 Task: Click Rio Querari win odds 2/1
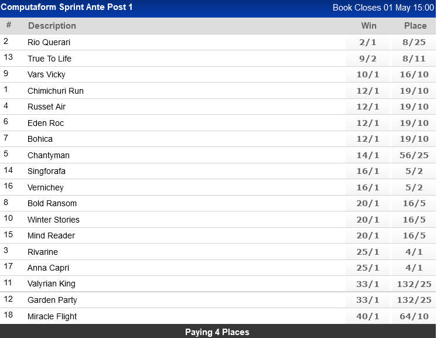(368, 42)
